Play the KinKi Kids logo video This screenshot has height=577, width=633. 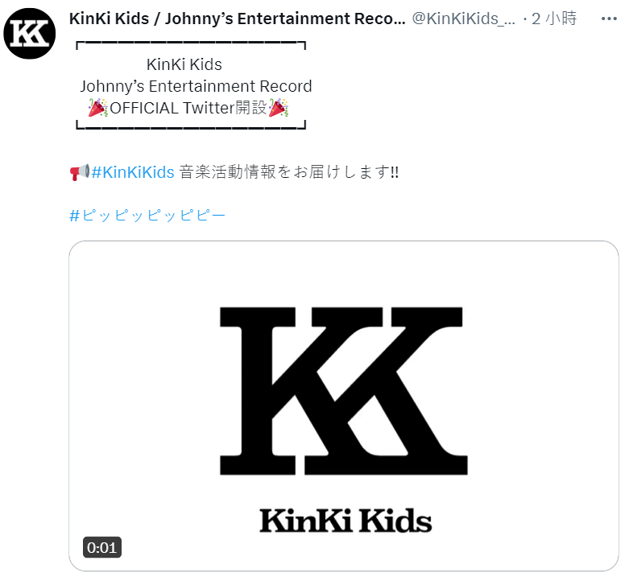click(344, 406)
